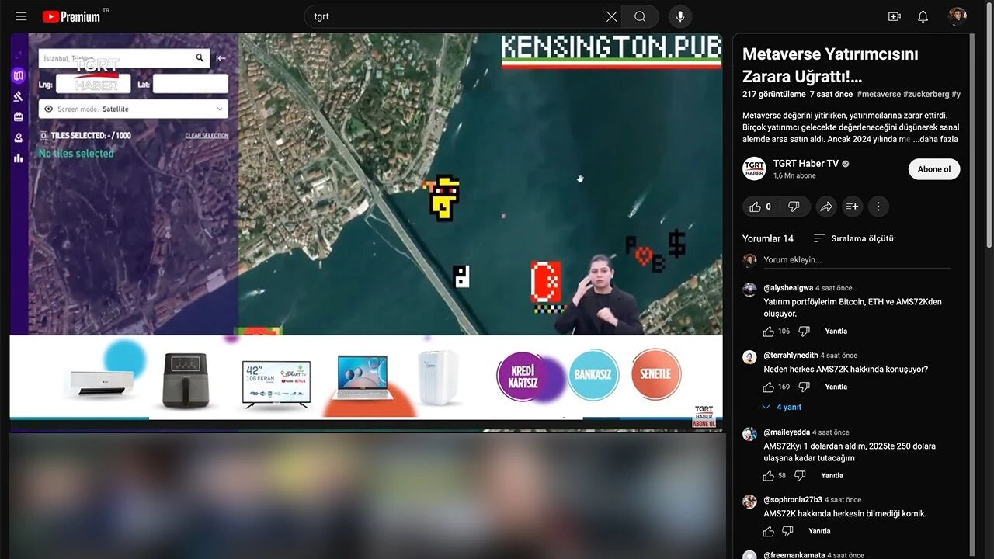Open the create video menu
The height and width of the screenshot is (559, 994).
pyautogui.click(x=895, y=16)
